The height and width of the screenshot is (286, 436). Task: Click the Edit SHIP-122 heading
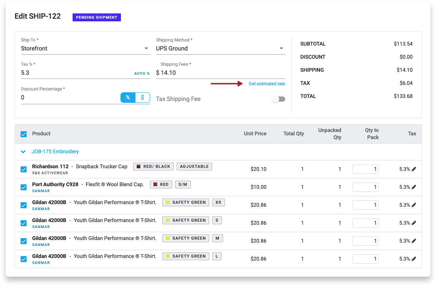pos(37,16)
